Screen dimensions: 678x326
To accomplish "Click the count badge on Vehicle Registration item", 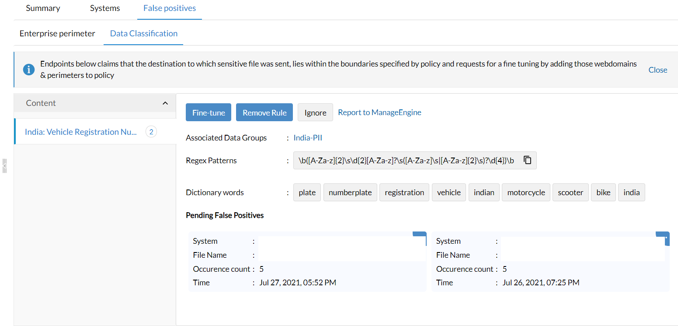I will 151,132.
